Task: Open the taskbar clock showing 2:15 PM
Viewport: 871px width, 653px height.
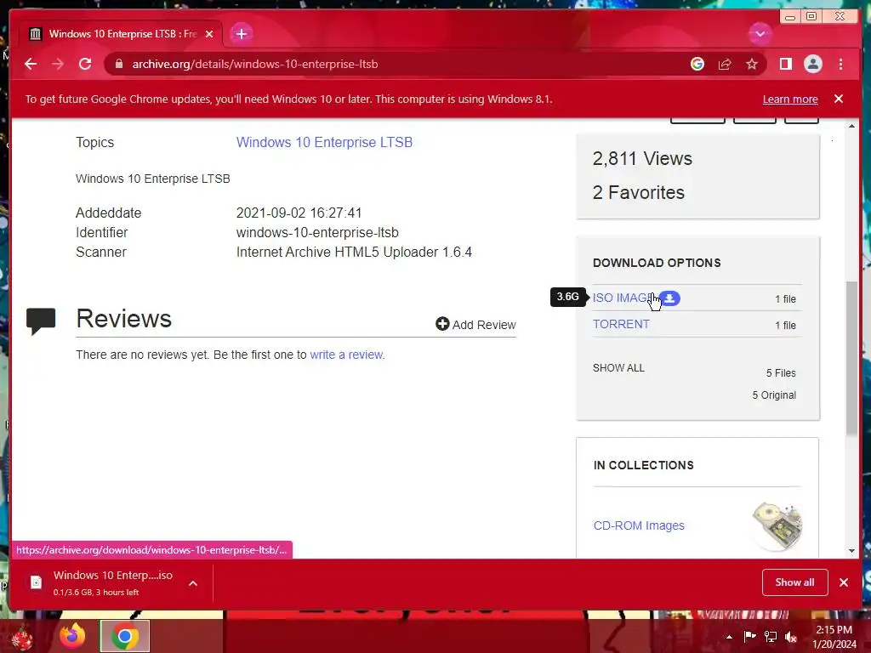Action: [834, 637]
